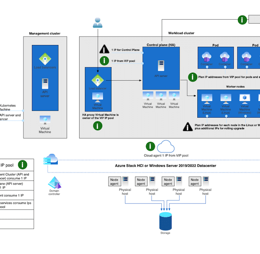Screen dimensions: 260x254
Task: Select the API server icon in Control plane
Action: [161, 66]
